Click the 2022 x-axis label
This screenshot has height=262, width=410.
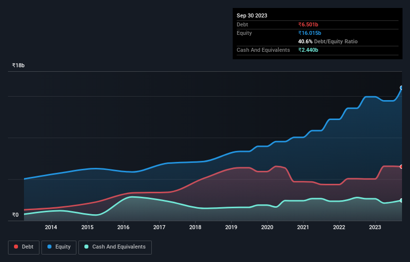[339, 227]
